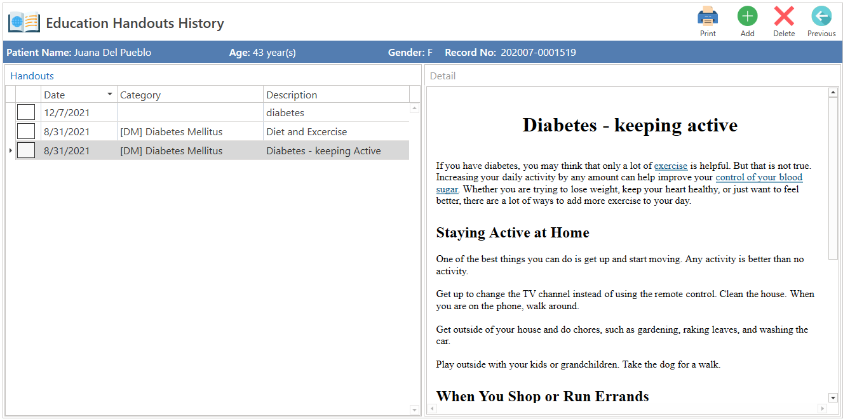843x419 pixels.
Task: Sort by the Category column header
Action: (x=190, y=95)
